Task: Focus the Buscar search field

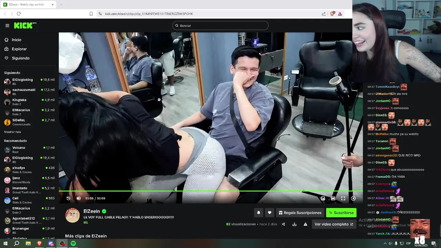Action: click(x=220, y=25)
